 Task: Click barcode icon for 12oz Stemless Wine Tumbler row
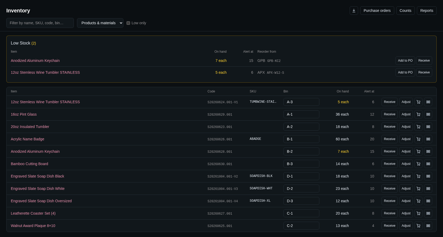tap(428, 102)
